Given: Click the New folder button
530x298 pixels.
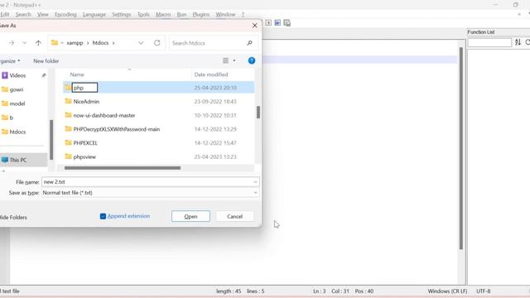Looking at the screenshot, I should (46, 60).
